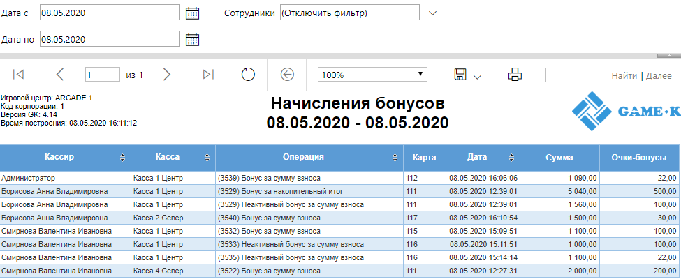Viewport: 681px width, 279px height.
Task: Sort by Касса column
Action: [207, 158]
